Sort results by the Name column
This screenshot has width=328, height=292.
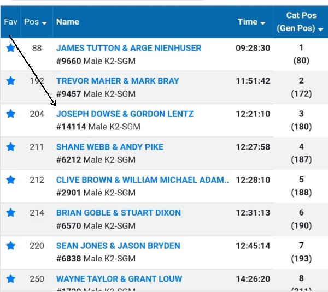[x=68, y=22]
